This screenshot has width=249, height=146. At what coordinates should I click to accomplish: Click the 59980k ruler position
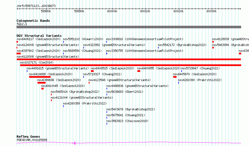tap(46, 11)
